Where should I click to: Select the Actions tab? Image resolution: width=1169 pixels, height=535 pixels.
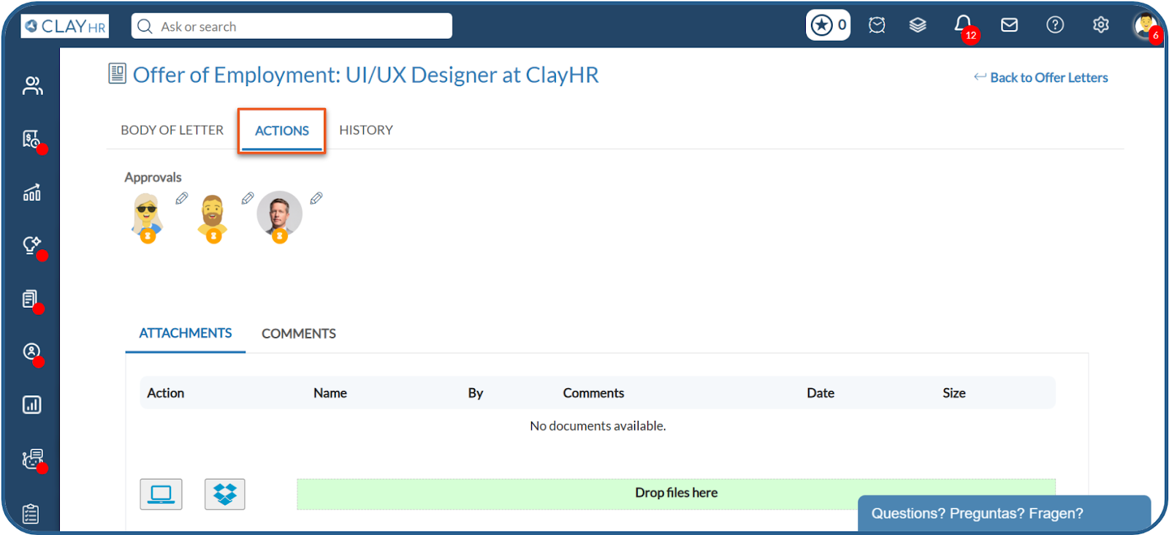pos(282,131)
